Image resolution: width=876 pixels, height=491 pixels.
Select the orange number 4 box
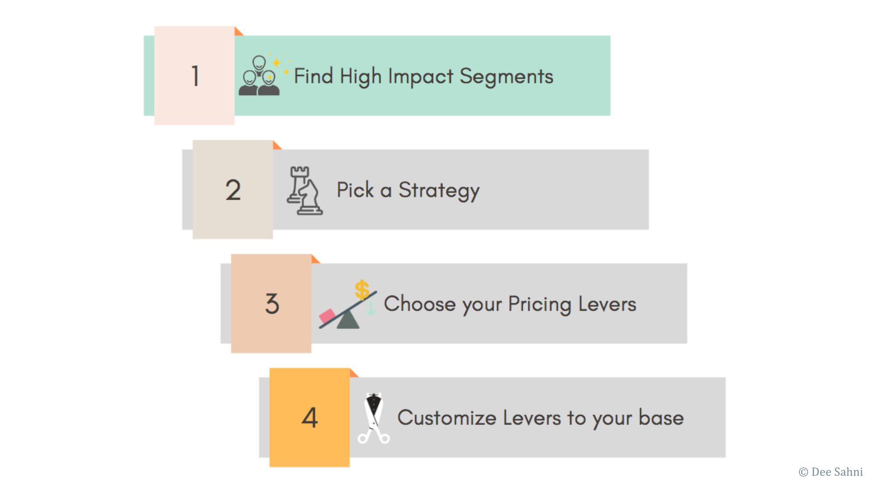tap(310, 417)
